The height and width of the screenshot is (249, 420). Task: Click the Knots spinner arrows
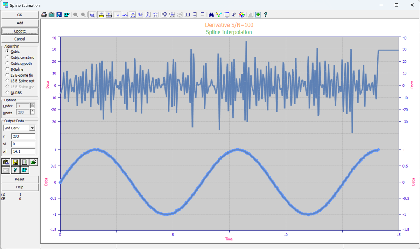tap(33, 113)
